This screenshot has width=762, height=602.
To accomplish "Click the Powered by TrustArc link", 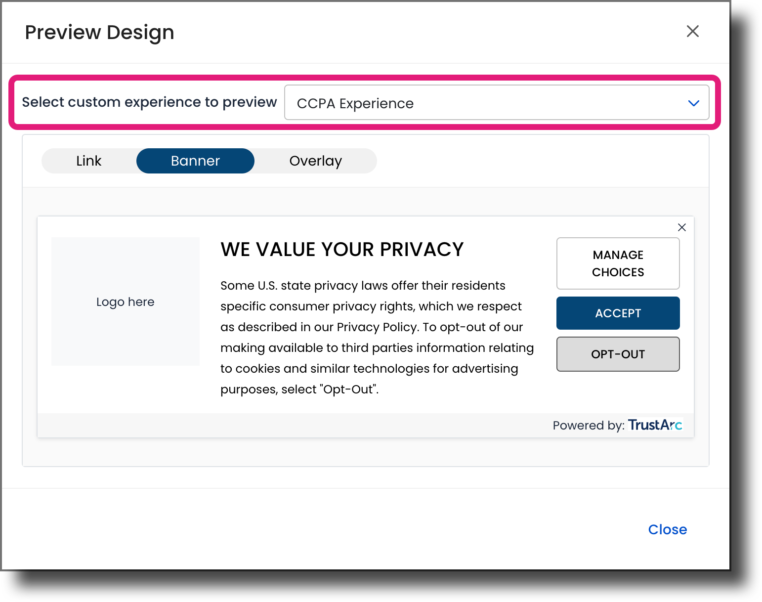I will [x=617, y=425].
